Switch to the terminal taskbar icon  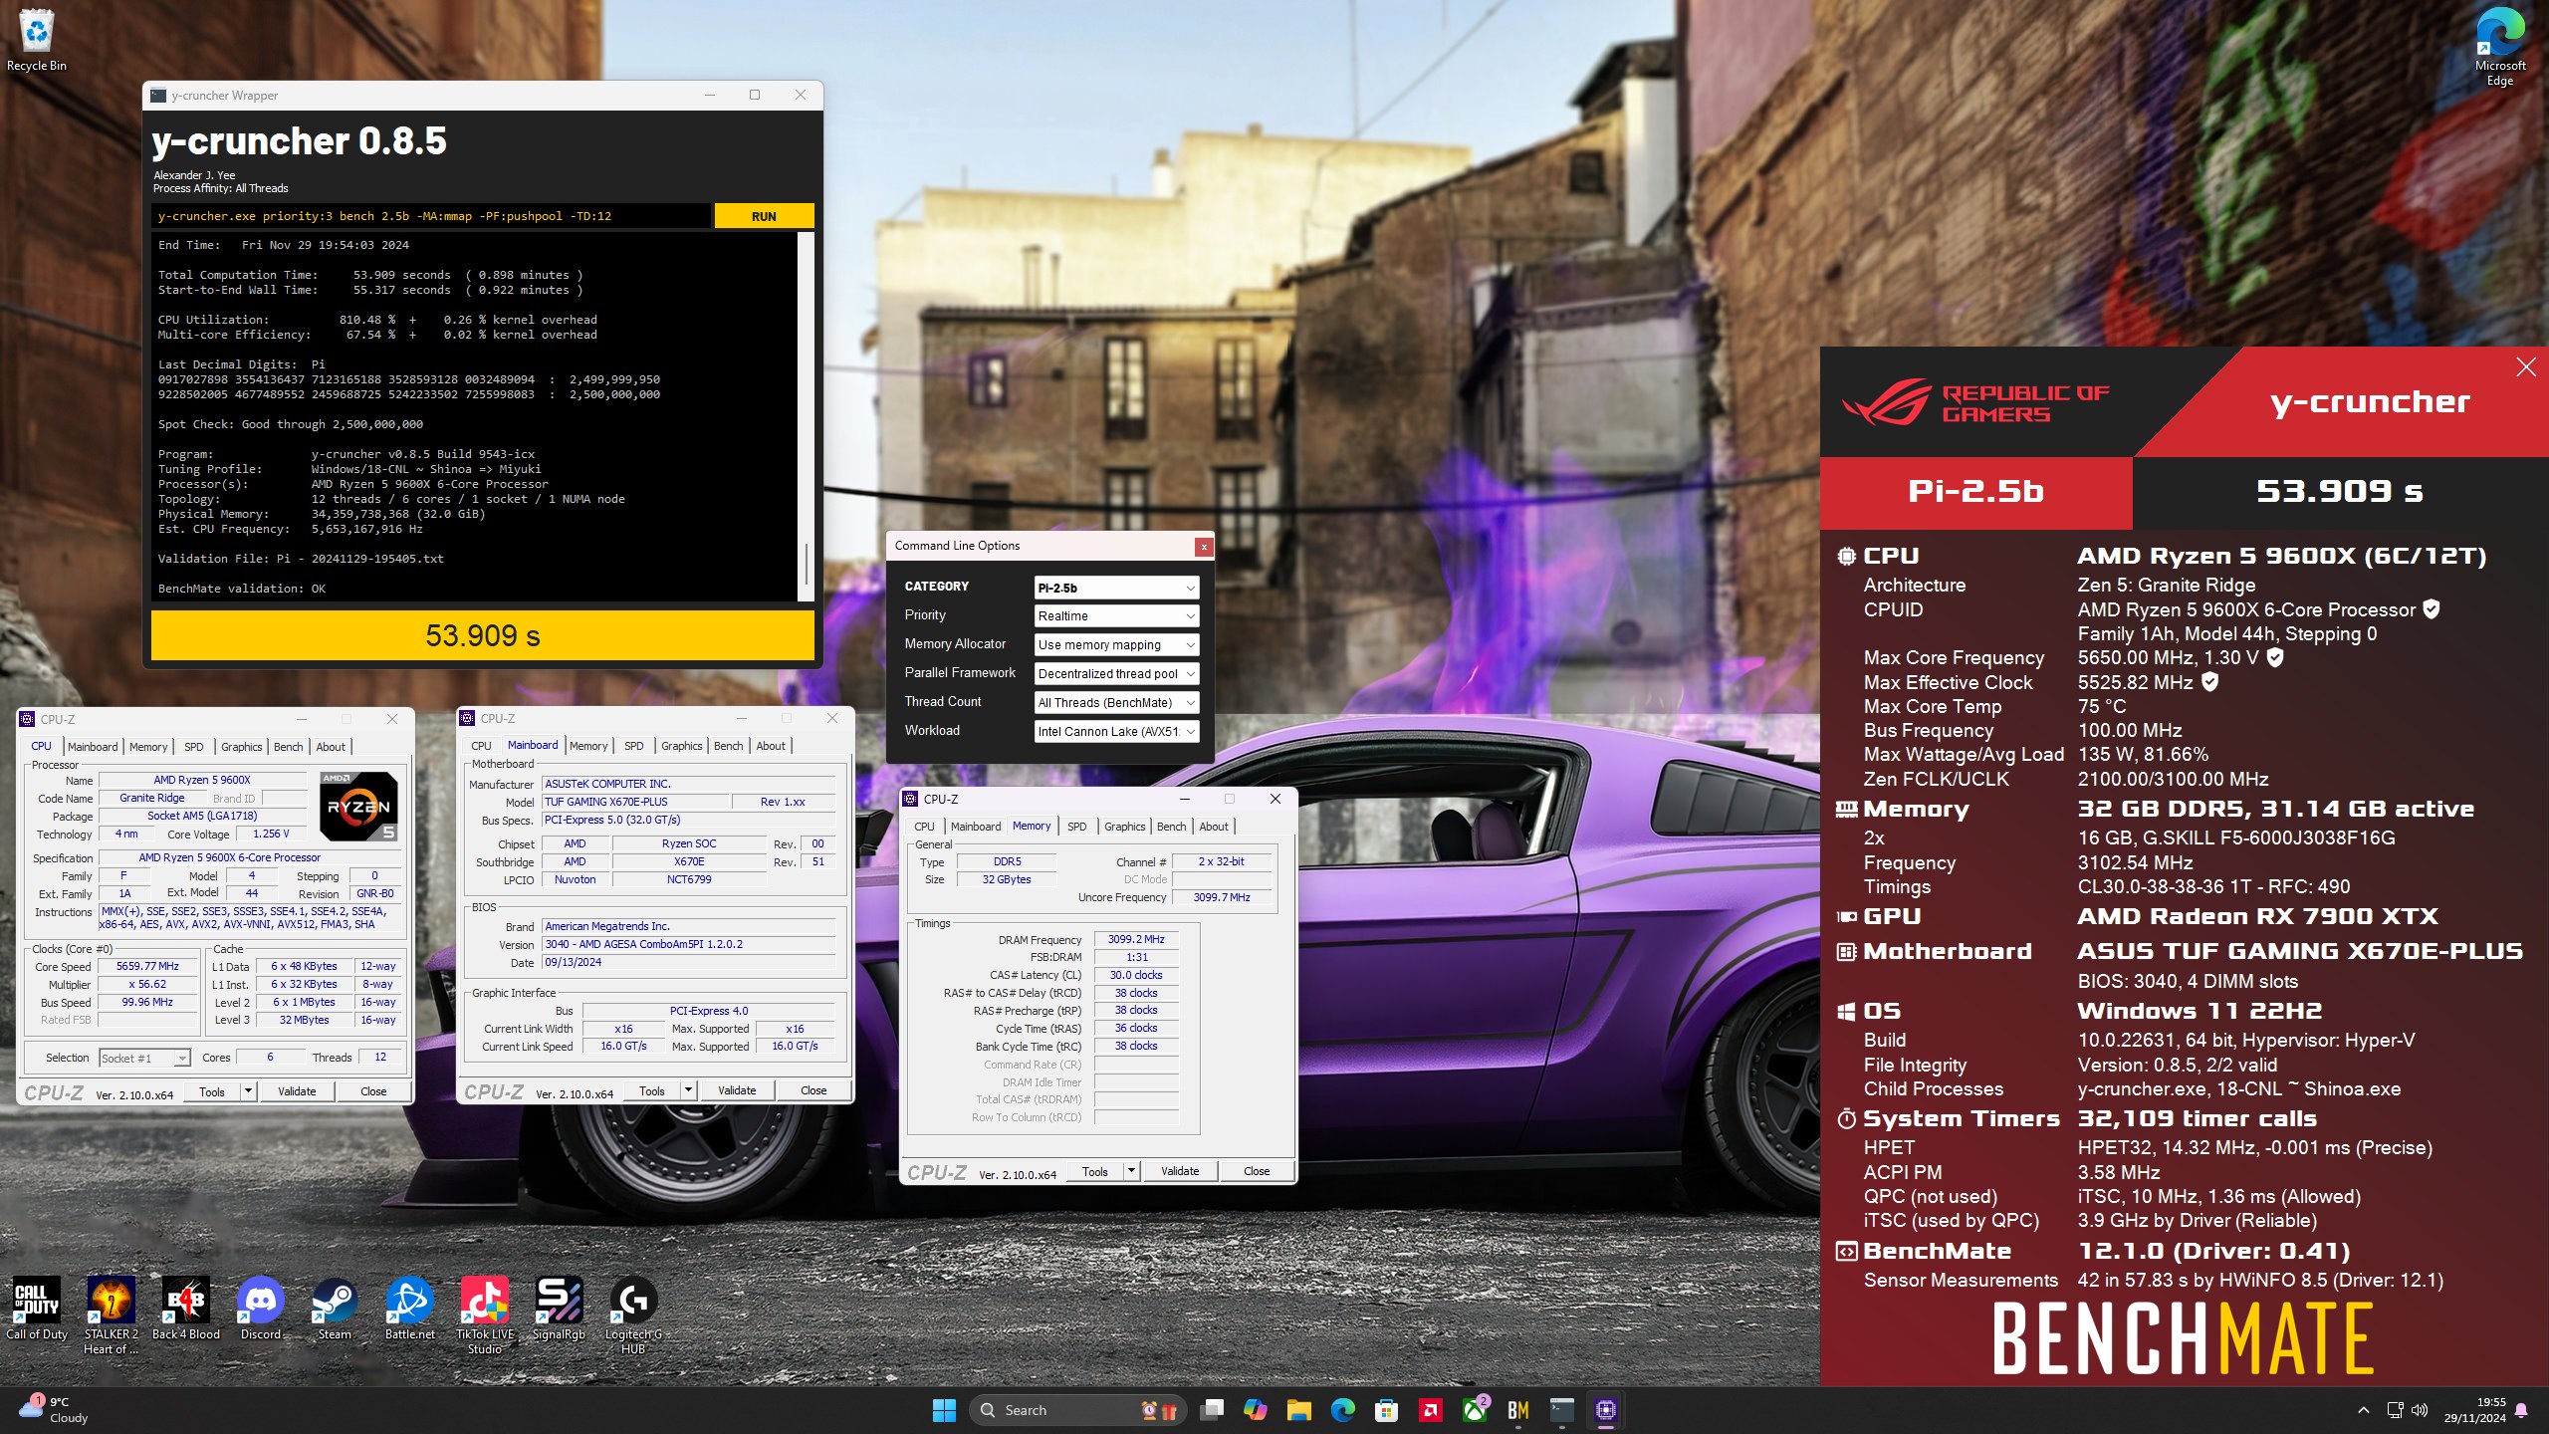click(x=1561, y=1410)
